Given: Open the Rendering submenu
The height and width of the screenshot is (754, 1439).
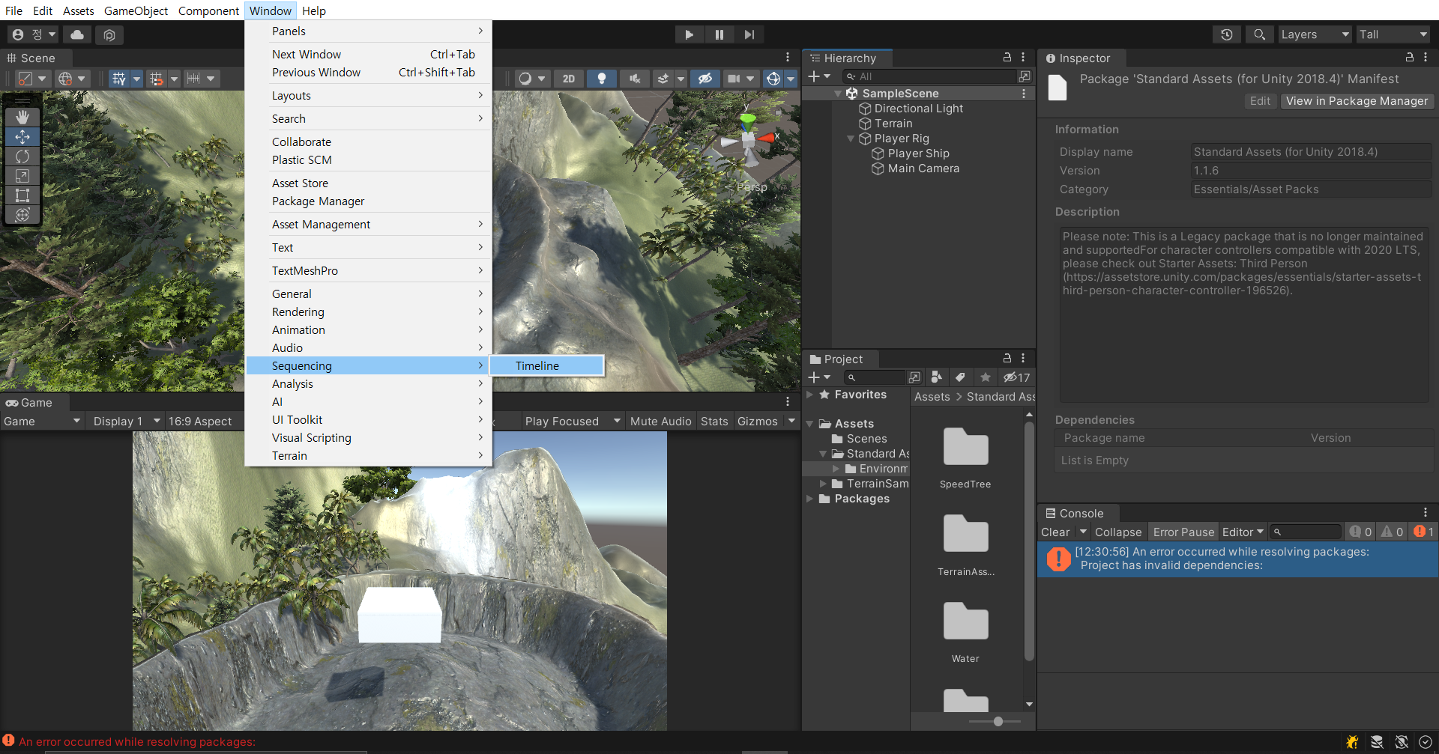Looking at the screenshot, I should tap(369, 311).
